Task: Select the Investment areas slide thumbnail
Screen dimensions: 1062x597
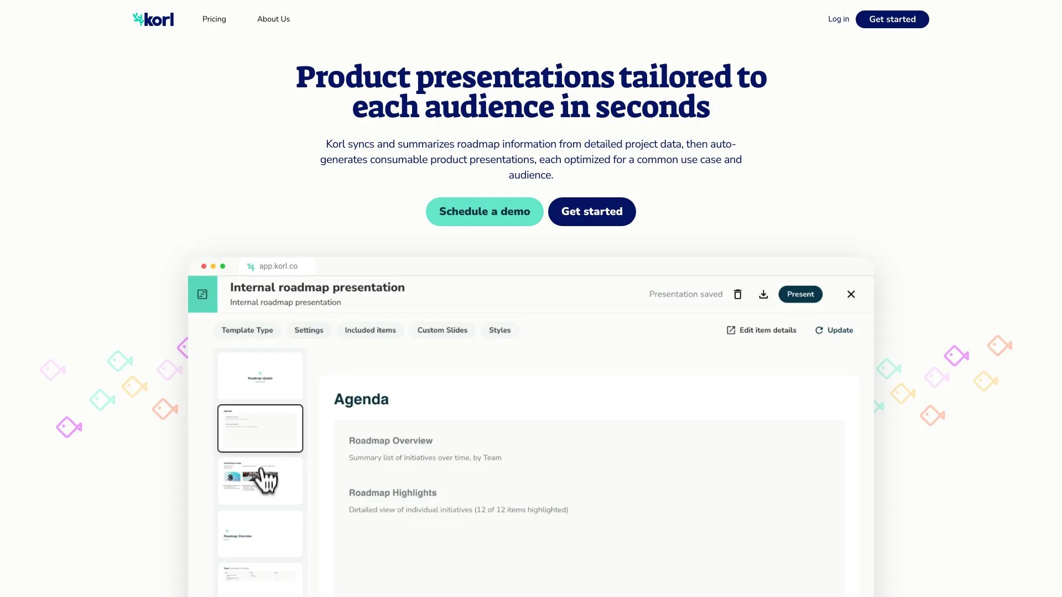Action: pos(260,481)
